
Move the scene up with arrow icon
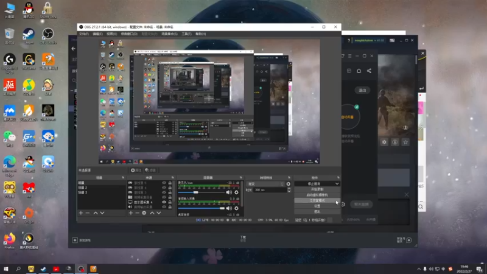[x=96, y=213]
